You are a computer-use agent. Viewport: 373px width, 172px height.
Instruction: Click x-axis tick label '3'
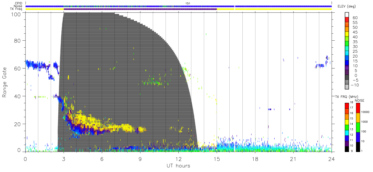point(63,159)
